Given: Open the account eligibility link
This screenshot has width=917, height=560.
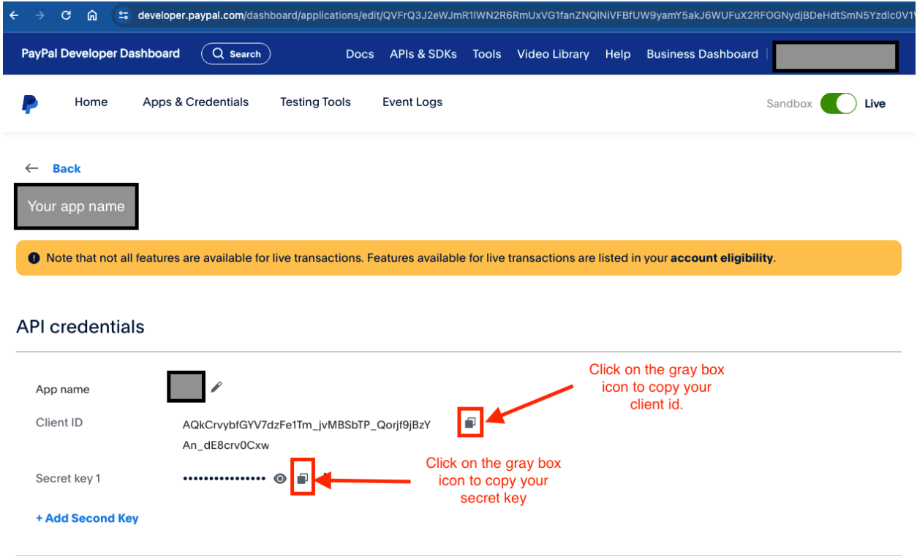Looking at the screenshot, I should pos(722,258).
